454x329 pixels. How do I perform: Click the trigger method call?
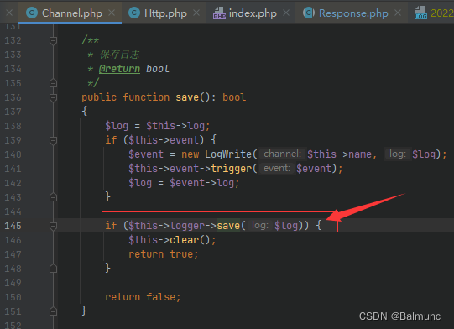coord(231,169)
